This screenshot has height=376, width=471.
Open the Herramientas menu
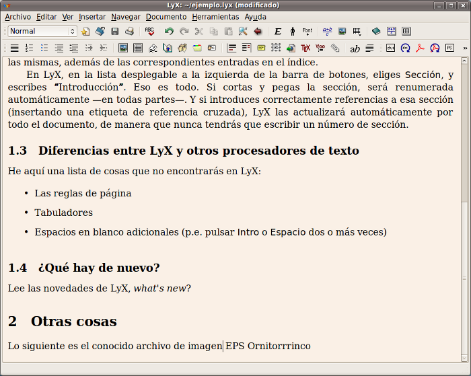point(216,17)
